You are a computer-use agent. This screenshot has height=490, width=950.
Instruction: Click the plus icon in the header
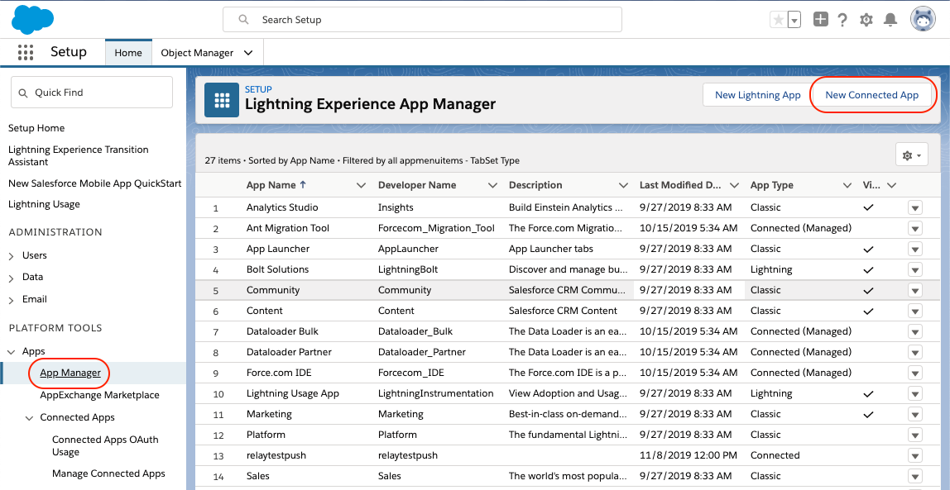click(820, 19)
